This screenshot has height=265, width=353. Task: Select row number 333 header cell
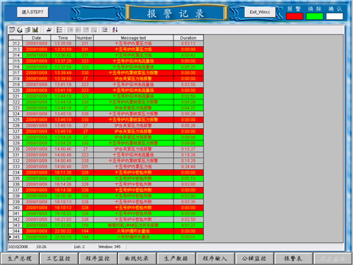pos(15,166)
